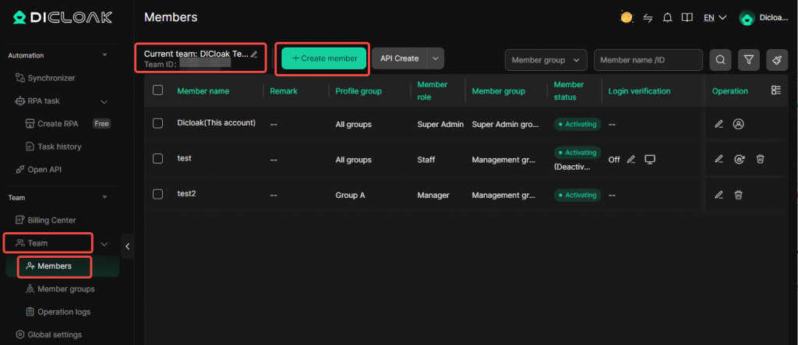This screenshot has height=345, width=798.
Task: Open the documentation book icon
Action: coord(687,18)
